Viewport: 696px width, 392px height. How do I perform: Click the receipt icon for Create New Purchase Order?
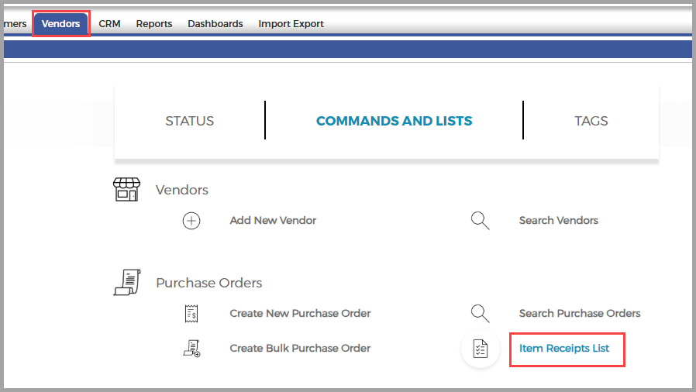coord(191,314)
